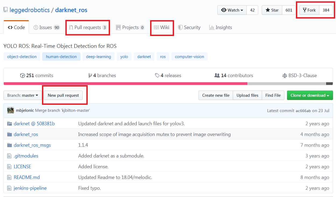The image size is (336, 197).
Task: Open the LICENSE file
Action: 22,167
